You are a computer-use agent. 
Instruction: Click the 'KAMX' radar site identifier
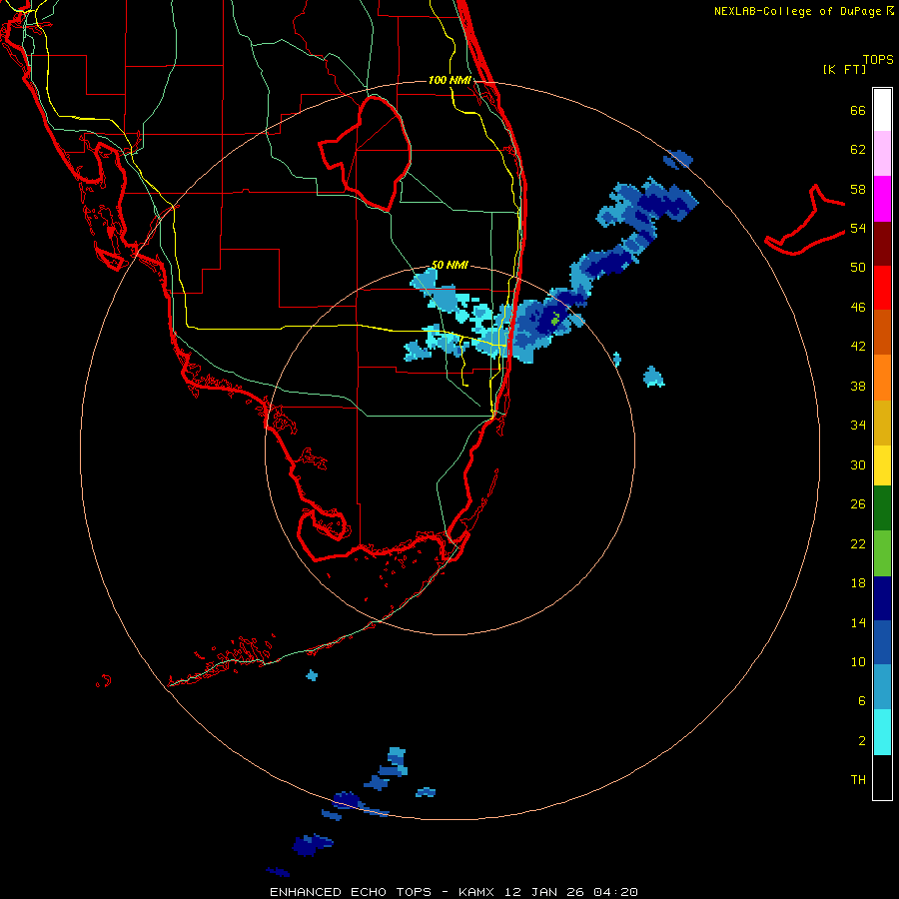478,892
